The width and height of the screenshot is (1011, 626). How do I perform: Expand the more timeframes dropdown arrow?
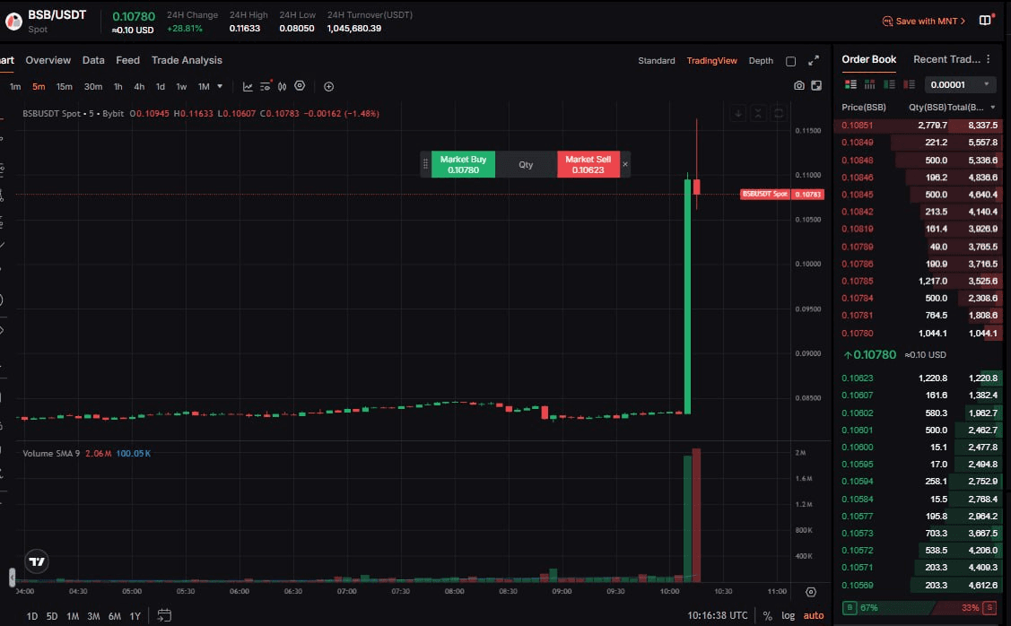pyautogui.click(x=220, y=87)
